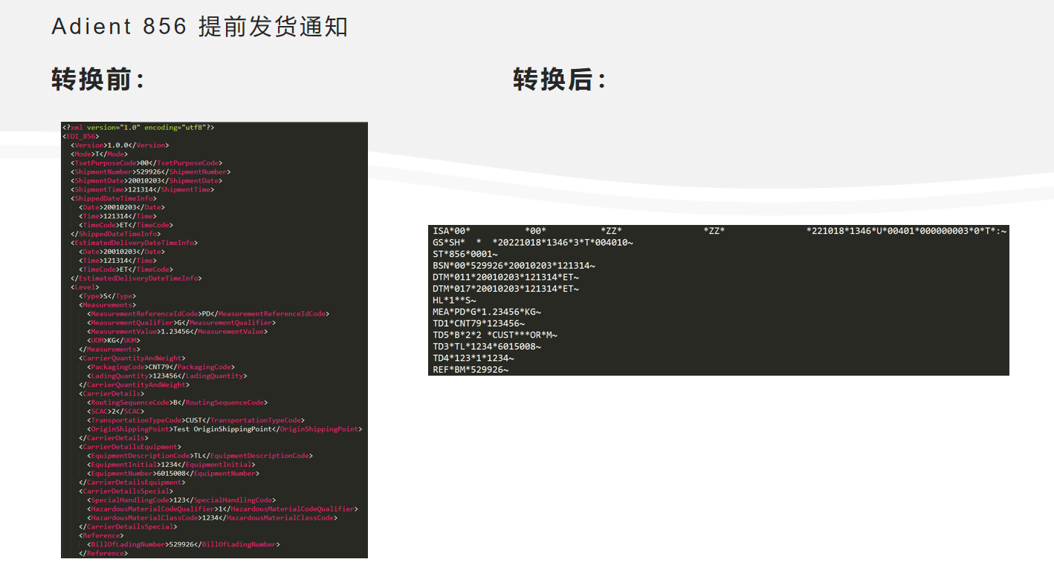The height and width of the screenshot is (588, 1054).
Task: Click the HazardousMaterialClassCode 1234 line
Action: 213,518
